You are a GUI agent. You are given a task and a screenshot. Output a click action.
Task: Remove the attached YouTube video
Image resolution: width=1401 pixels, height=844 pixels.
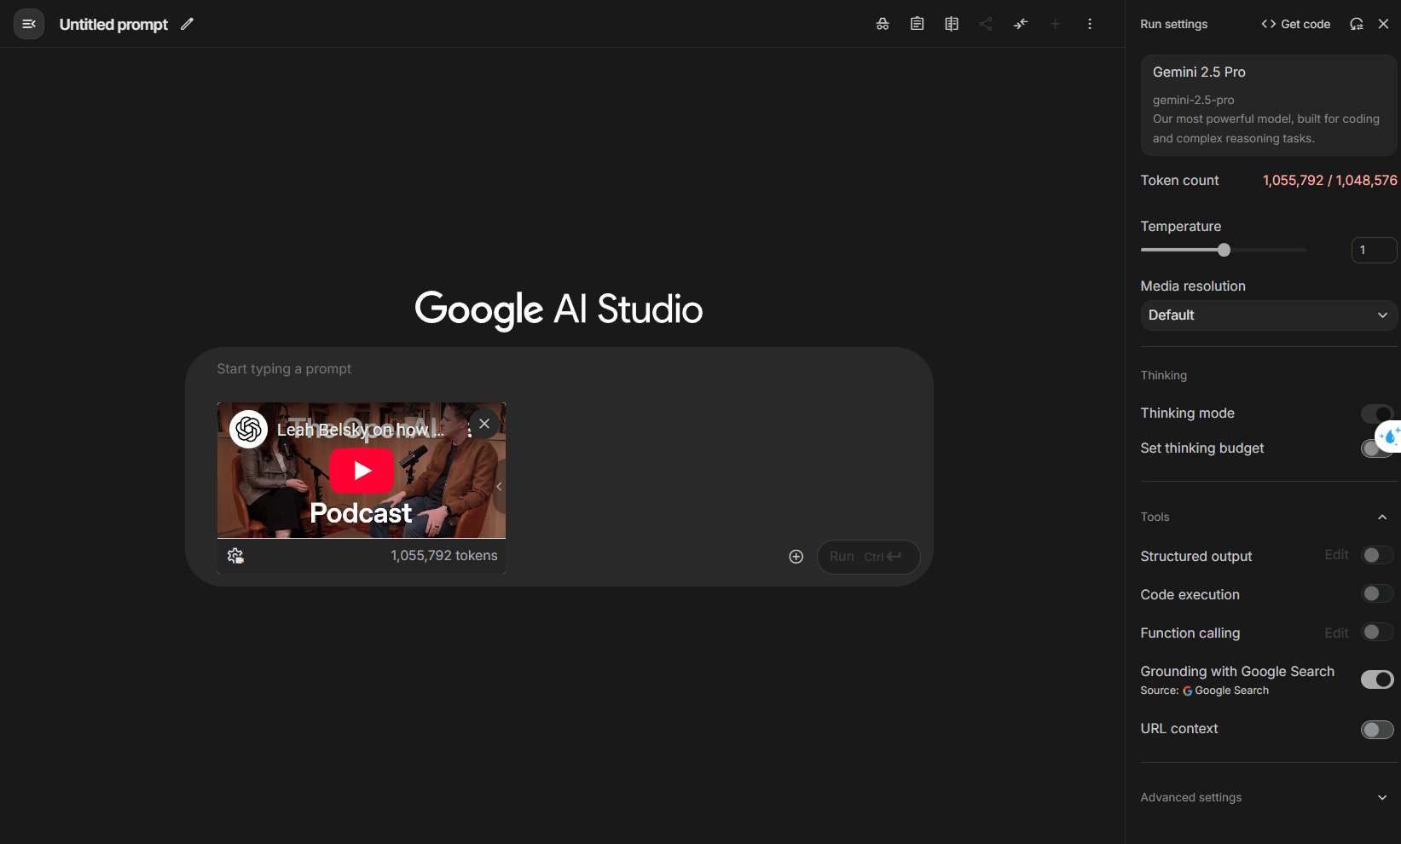point(484,424)
